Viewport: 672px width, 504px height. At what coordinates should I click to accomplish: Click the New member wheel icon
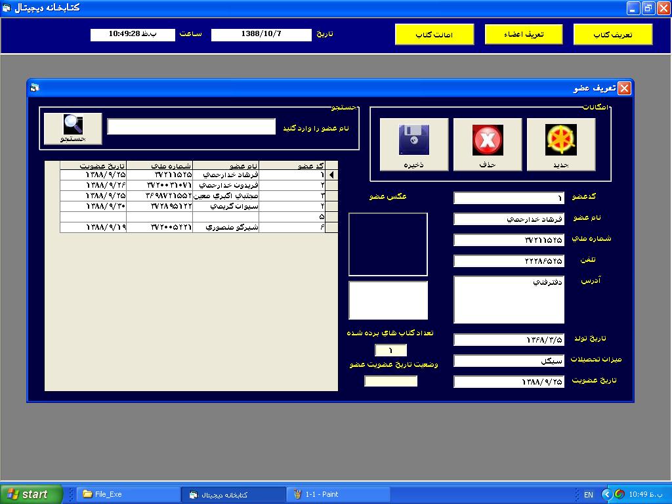(x=561, y=144)
